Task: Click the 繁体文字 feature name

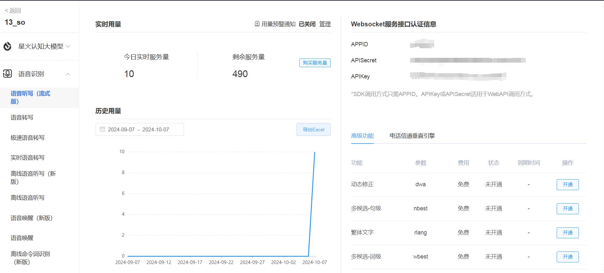Action: tap(362, 233)
